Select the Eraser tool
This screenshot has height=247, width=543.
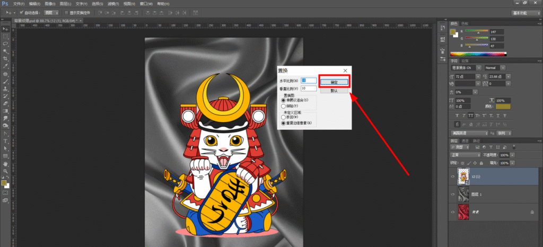click(x=5, y=103)
